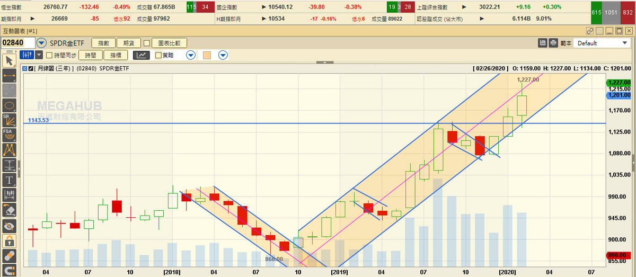The image size is (636, 277).
Task: Select the T text annotation tool
Action: (x=9, y=180)
